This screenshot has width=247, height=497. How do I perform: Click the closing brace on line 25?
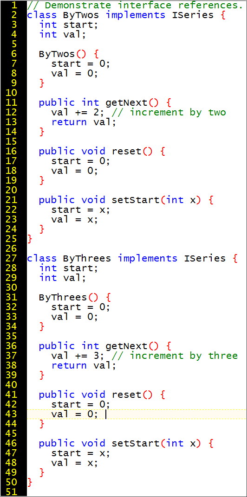click(30, 239)
